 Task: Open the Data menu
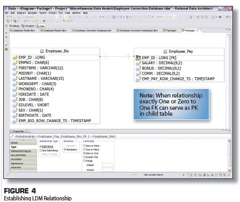point(67,13)
